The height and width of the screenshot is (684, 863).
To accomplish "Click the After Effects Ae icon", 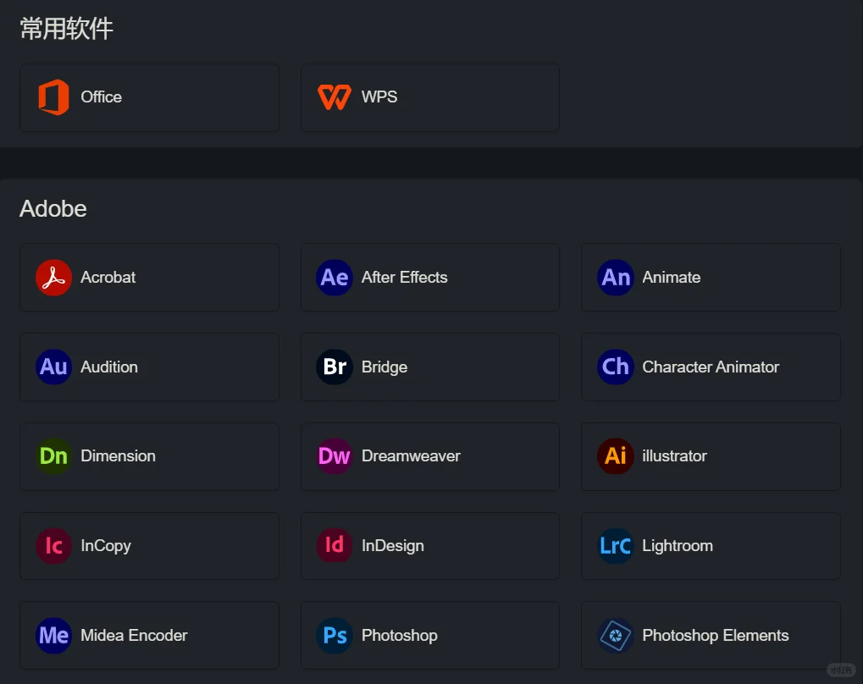I will tap(334, 278).
